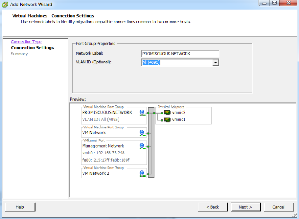Go to the Connection Type step link
The width and height of the screenshot is (299, 219).
26,42
